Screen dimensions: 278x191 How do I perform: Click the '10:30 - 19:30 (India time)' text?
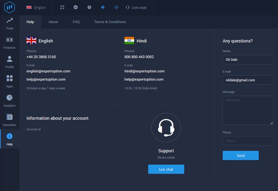pos(141,88)
